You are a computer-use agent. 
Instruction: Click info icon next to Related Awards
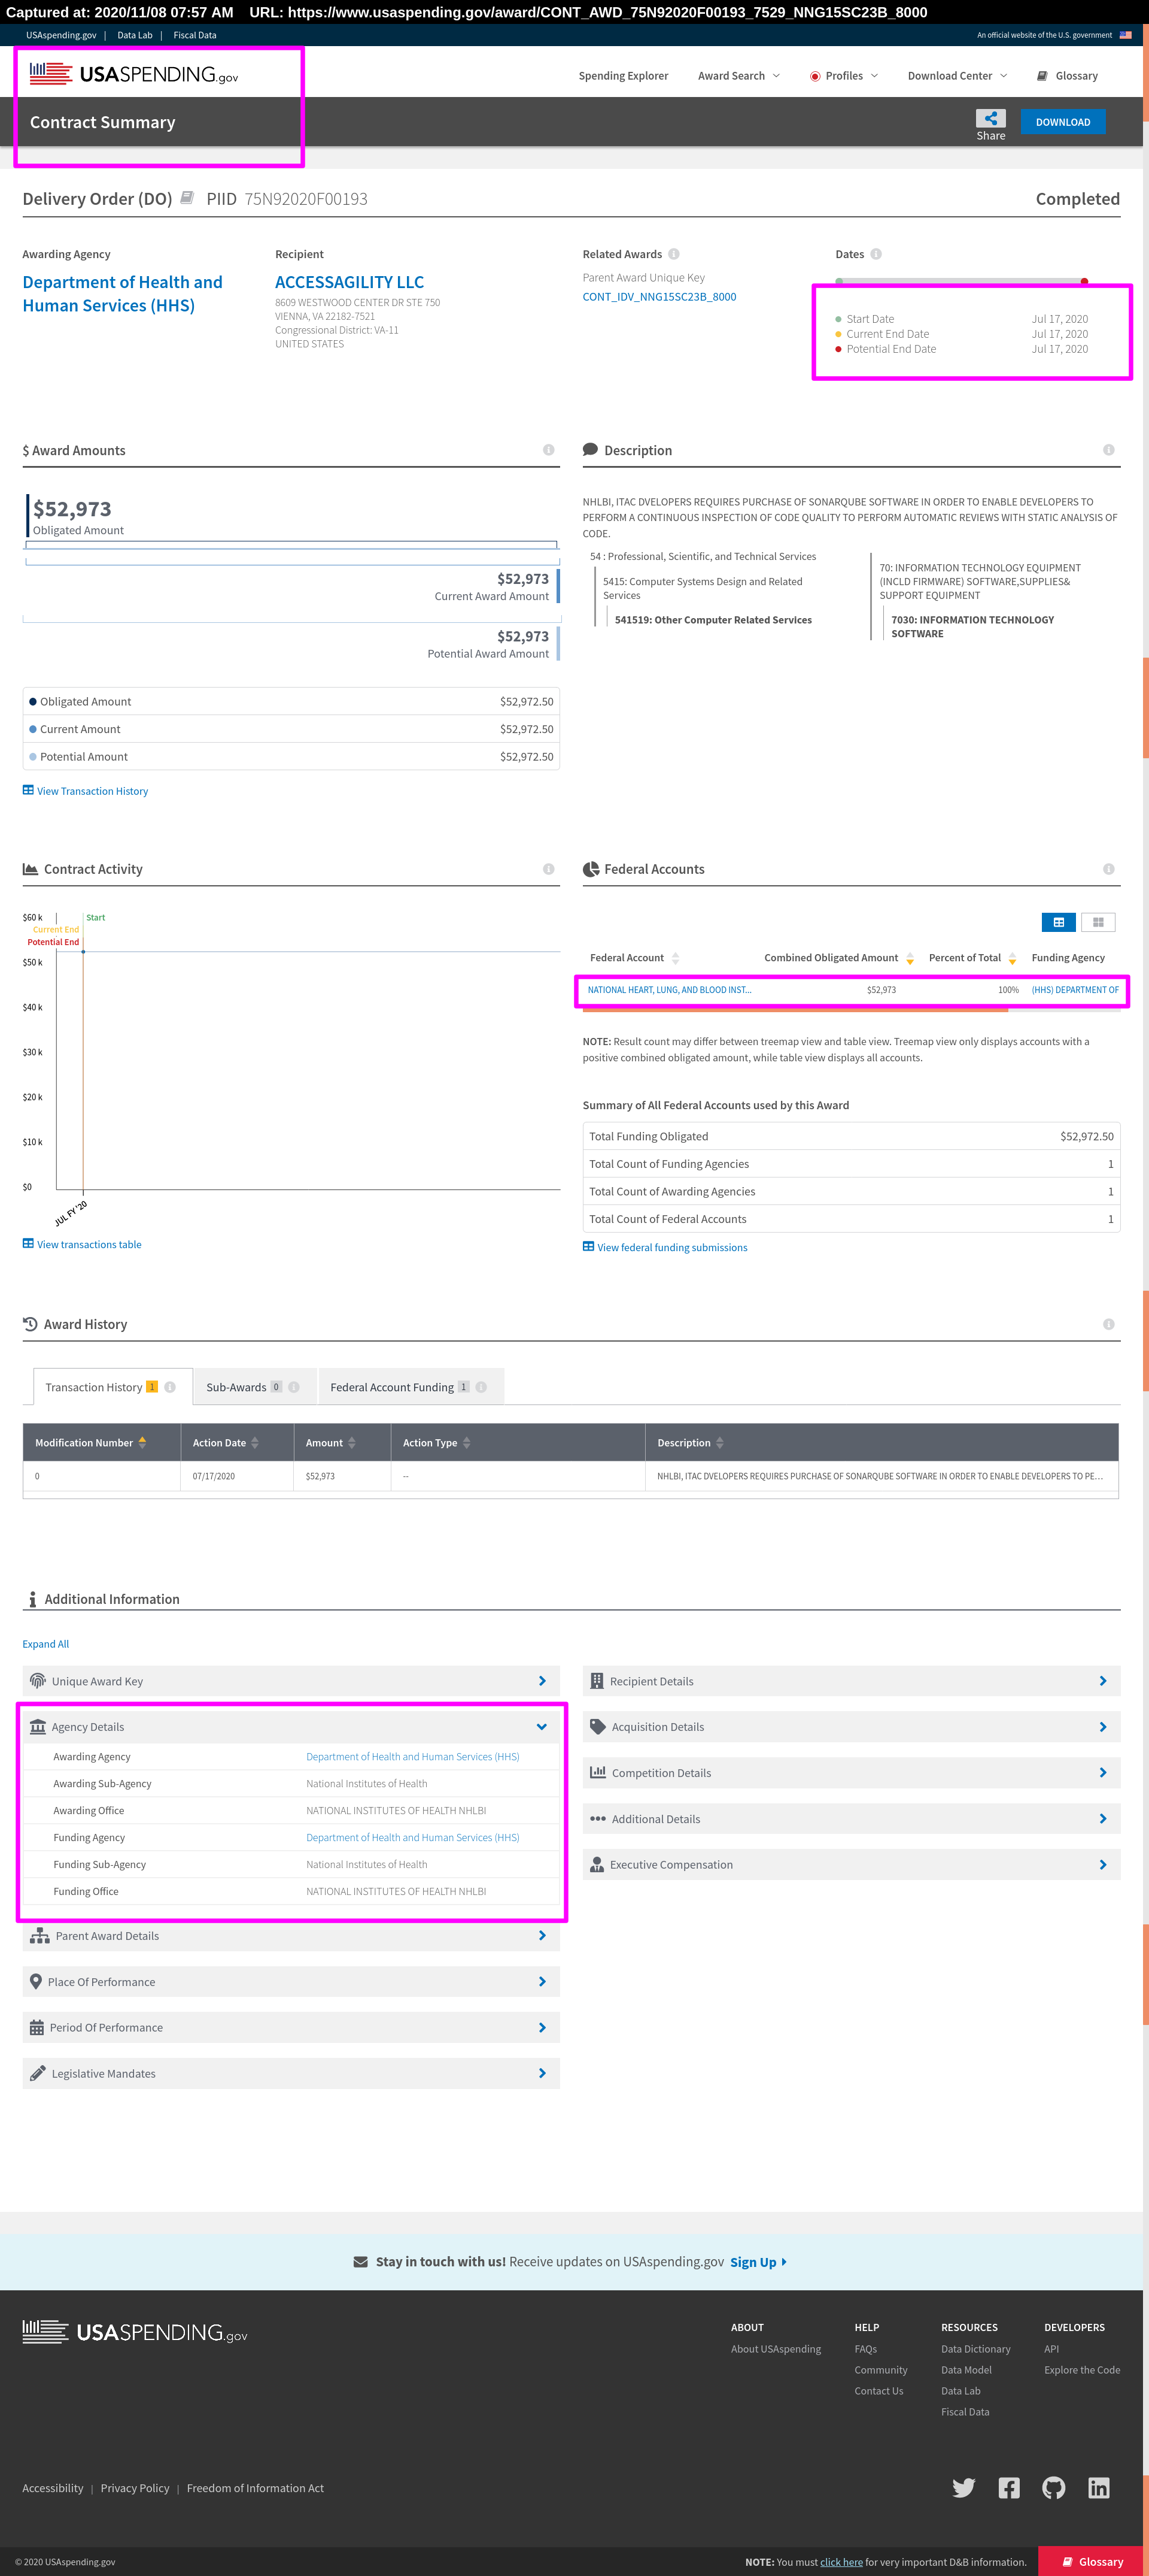[x=673, y=254]
